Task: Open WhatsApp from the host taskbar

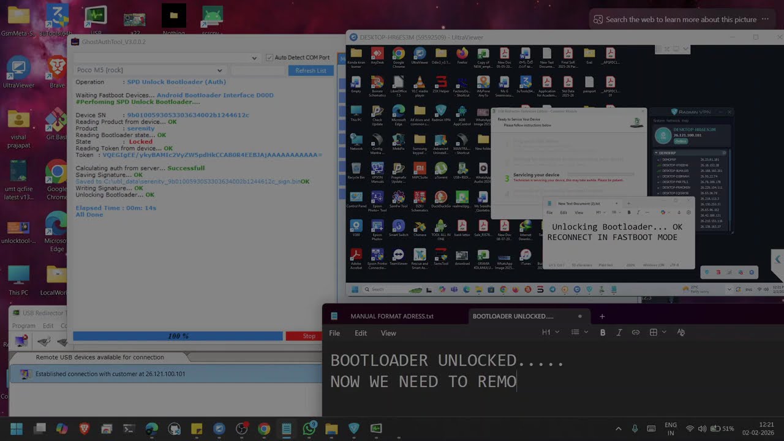Action: [309, 429]
